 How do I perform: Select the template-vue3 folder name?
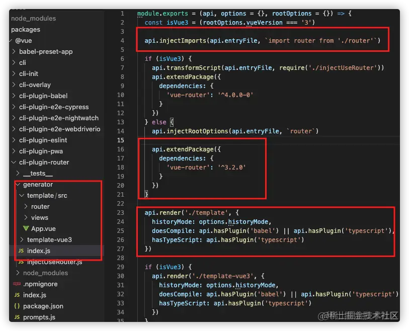[49, 240]
